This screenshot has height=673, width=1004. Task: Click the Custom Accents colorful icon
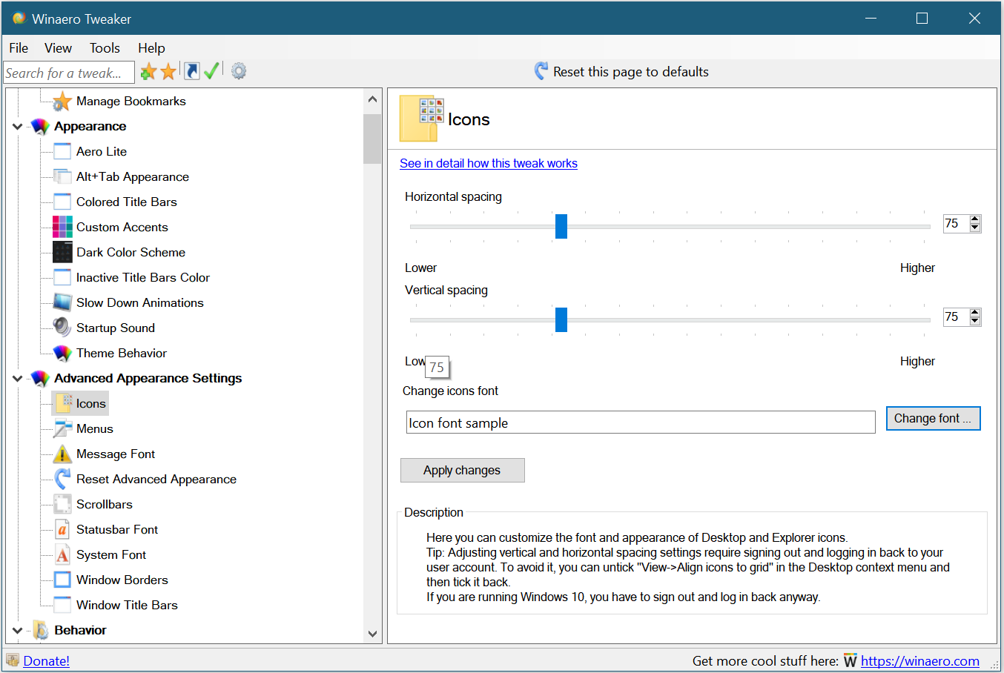click(x=62, y=228)
